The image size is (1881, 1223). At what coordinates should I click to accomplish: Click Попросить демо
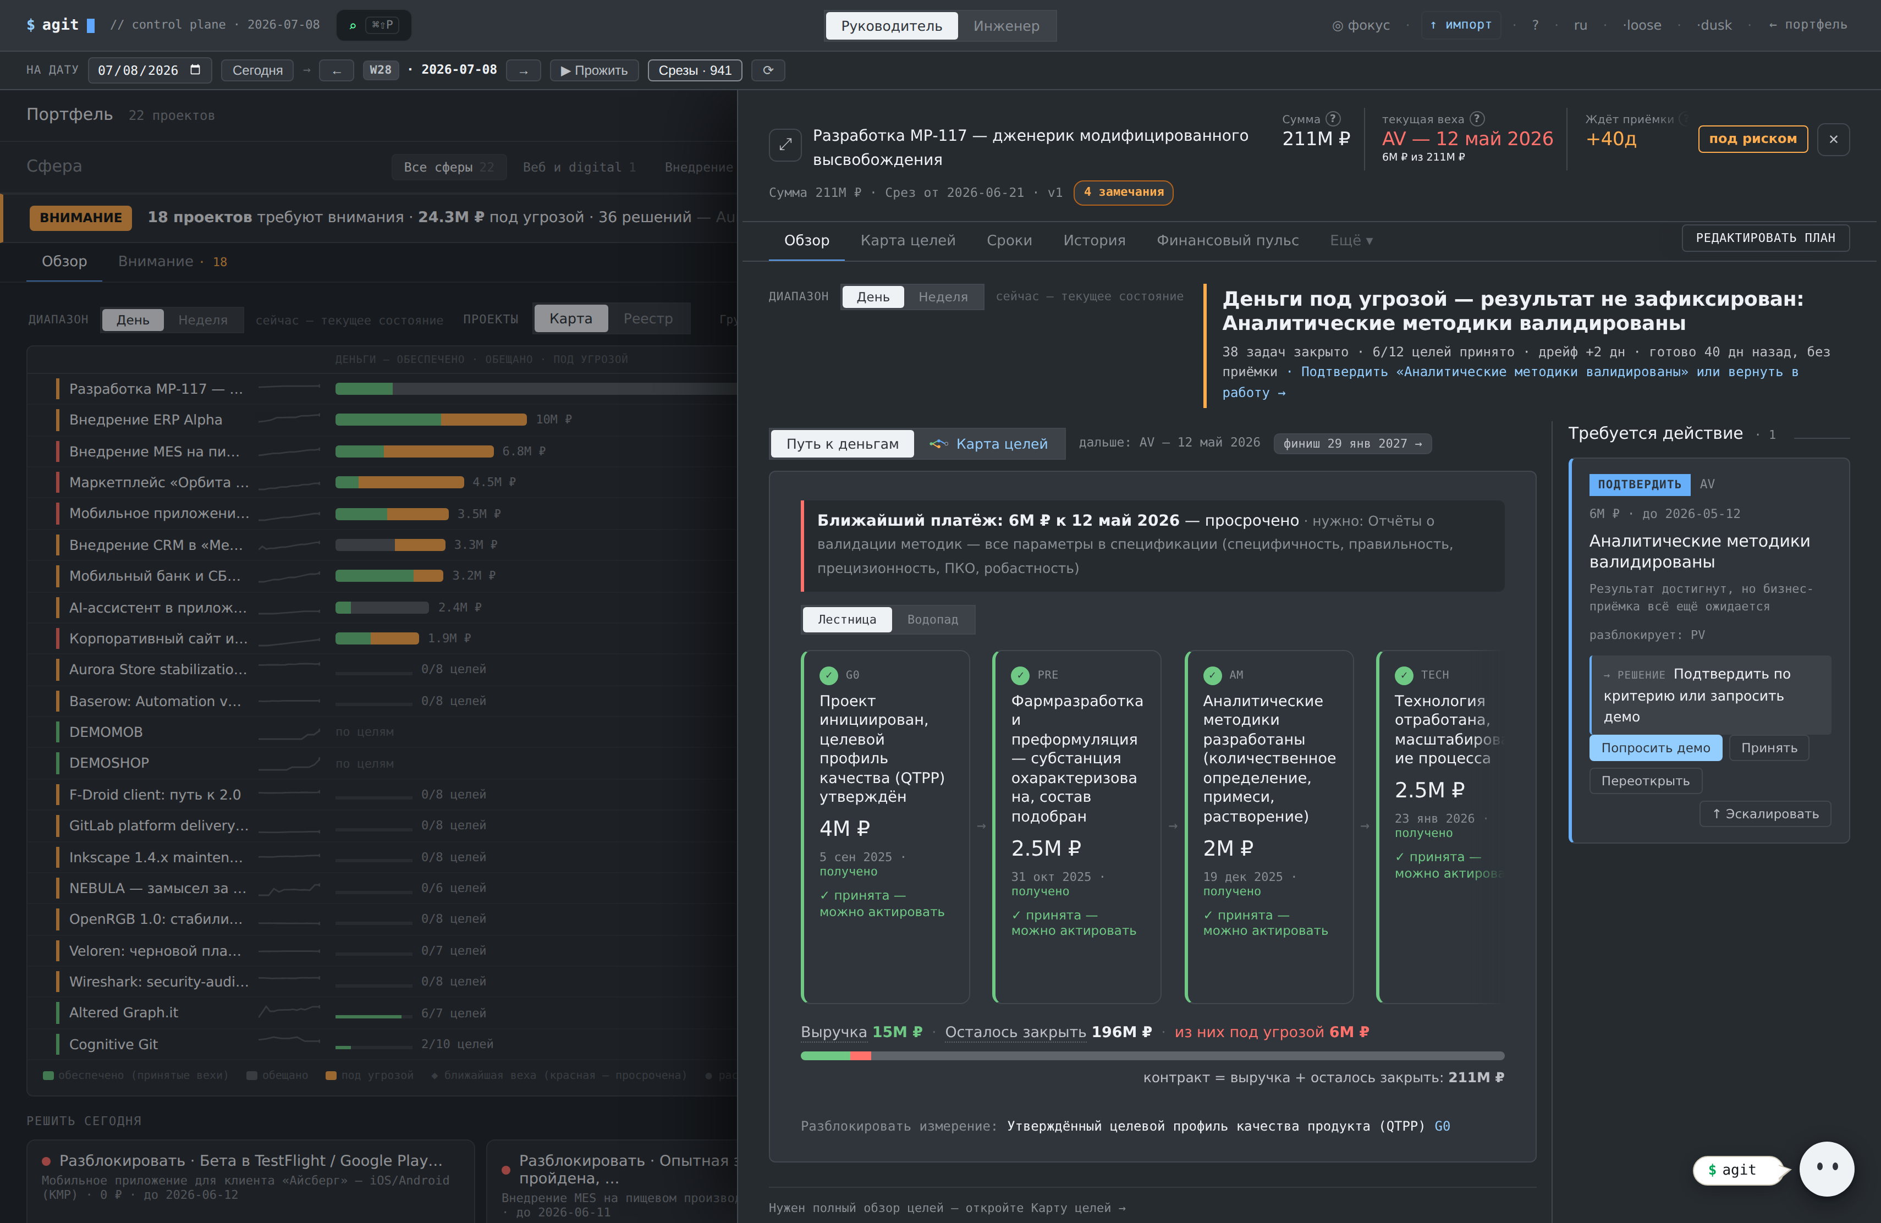tap(1655, 747)
